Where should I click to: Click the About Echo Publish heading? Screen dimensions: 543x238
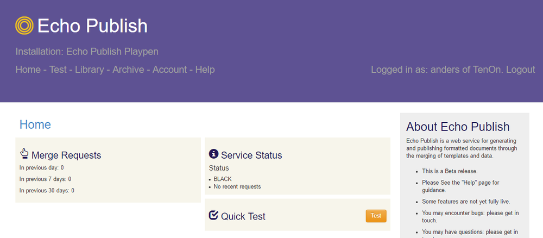(458, 127)
